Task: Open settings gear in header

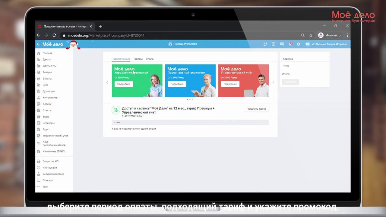Action: click(299, 44)
